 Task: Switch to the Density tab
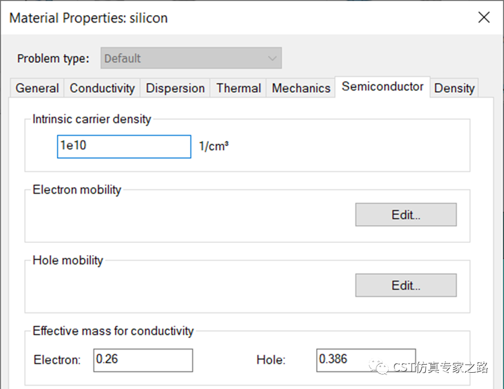(x=454, y=88)
